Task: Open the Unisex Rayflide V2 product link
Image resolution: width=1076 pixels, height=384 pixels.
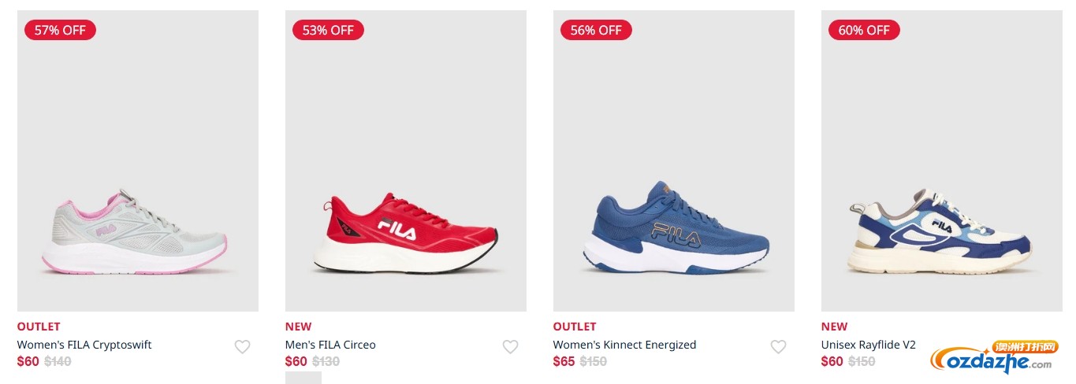Action: (868, 345)
